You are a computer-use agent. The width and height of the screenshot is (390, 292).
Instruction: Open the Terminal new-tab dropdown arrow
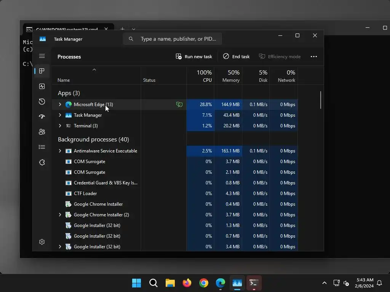coord(134,29)
